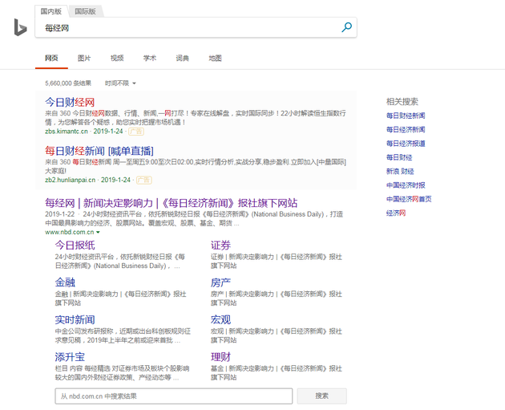Image resolution: width=505 pixels, height=410 pixels.
Task: Open the 今日报纸 sitelink
Action: coord(75,245)
